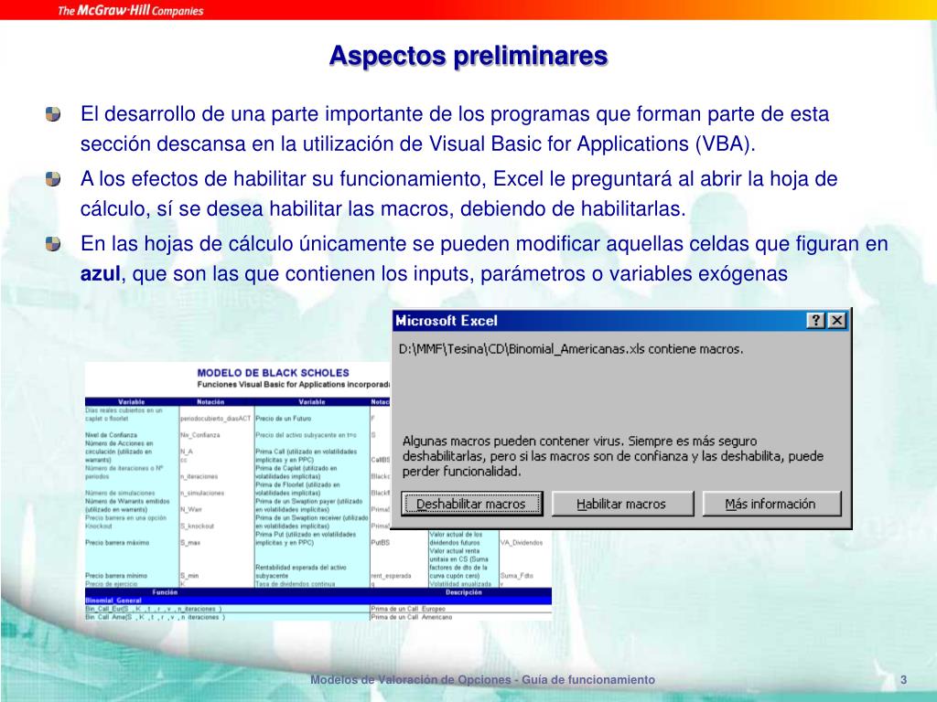Click footer text Modelos de Valoración de Opciones
937x702 pixels.
tap(411, 679)
